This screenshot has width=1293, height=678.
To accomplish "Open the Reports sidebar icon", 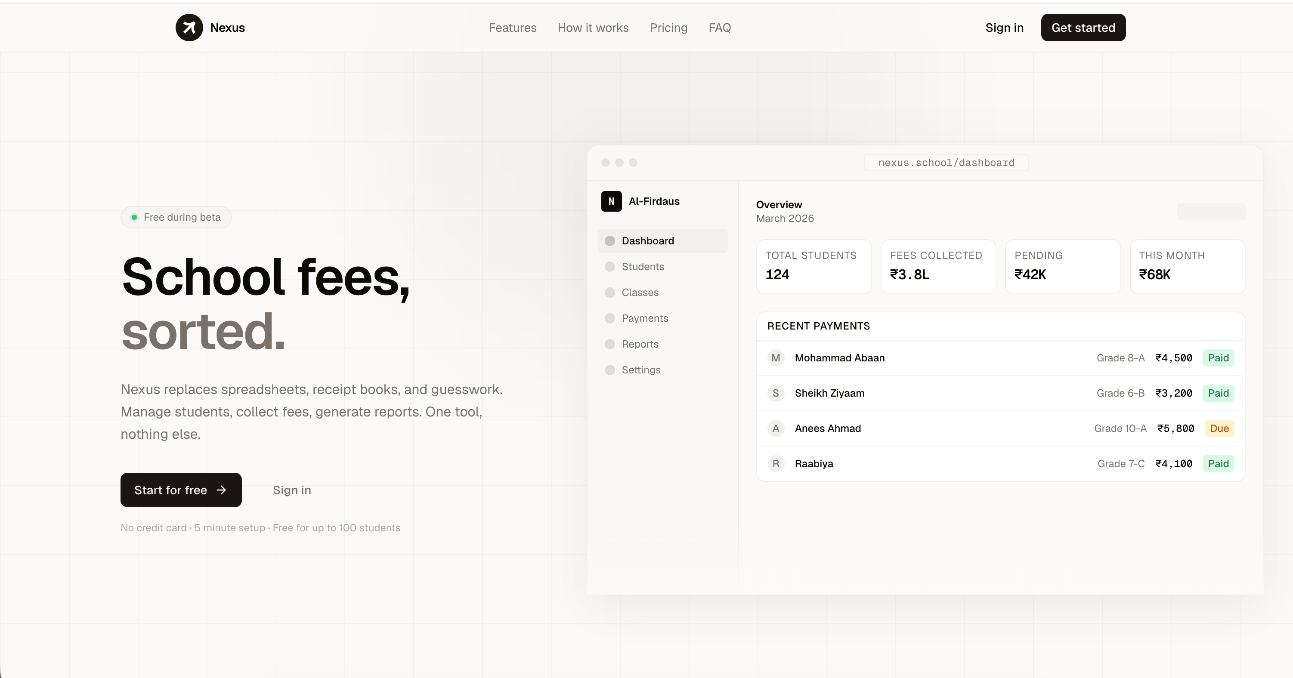I will click(609, 344).
